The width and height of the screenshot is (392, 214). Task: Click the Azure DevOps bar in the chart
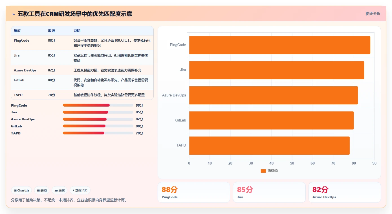(x=273, y=95)
